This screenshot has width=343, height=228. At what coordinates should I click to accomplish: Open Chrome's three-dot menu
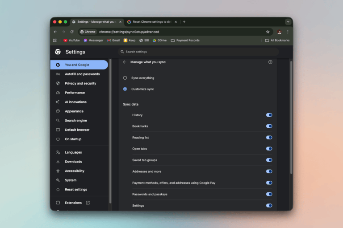[x=288, y=32]
